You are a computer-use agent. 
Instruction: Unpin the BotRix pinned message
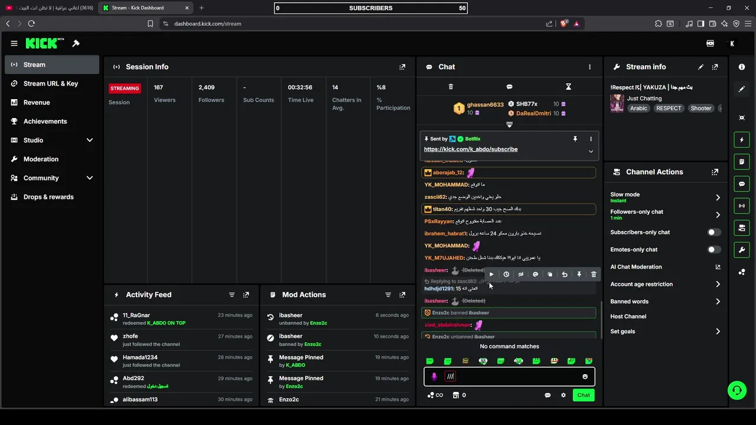[575, 139]
